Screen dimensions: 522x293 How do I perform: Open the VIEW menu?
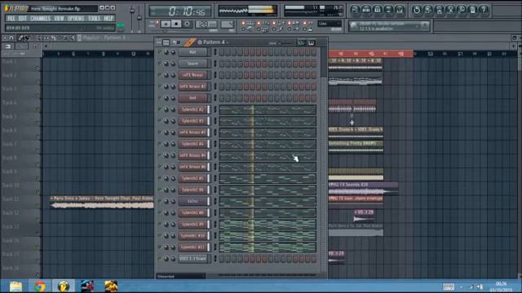59,18
